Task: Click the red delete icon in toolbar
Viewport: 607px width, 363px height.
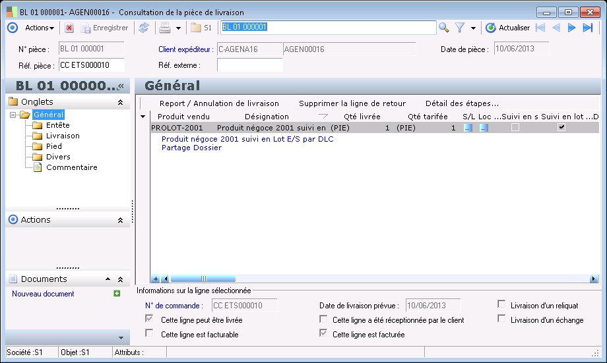Action: (69, 28)
